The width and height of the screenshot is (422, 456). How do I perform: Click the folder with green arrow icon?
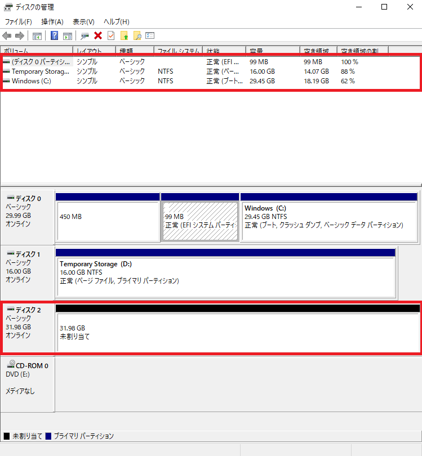point(125,36)
